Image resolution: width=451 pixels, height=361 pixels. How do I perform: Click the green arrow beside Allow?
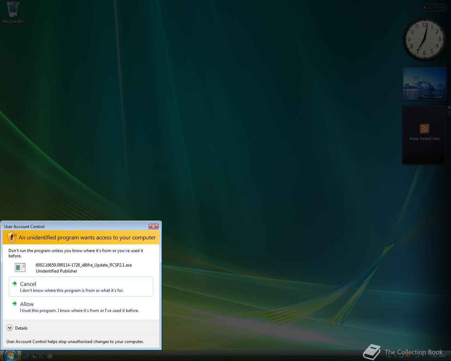click(x=14, y=304)
